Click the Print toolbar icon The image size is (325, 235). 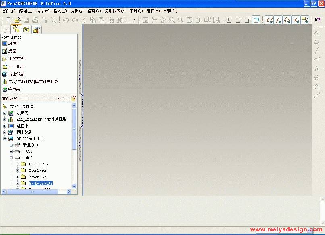tap(35, 20)
